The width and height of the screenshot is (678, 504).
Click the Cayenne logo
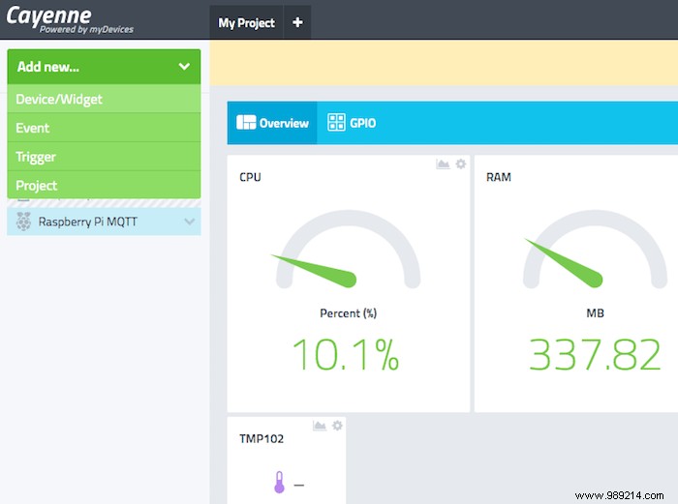point(70,20)
